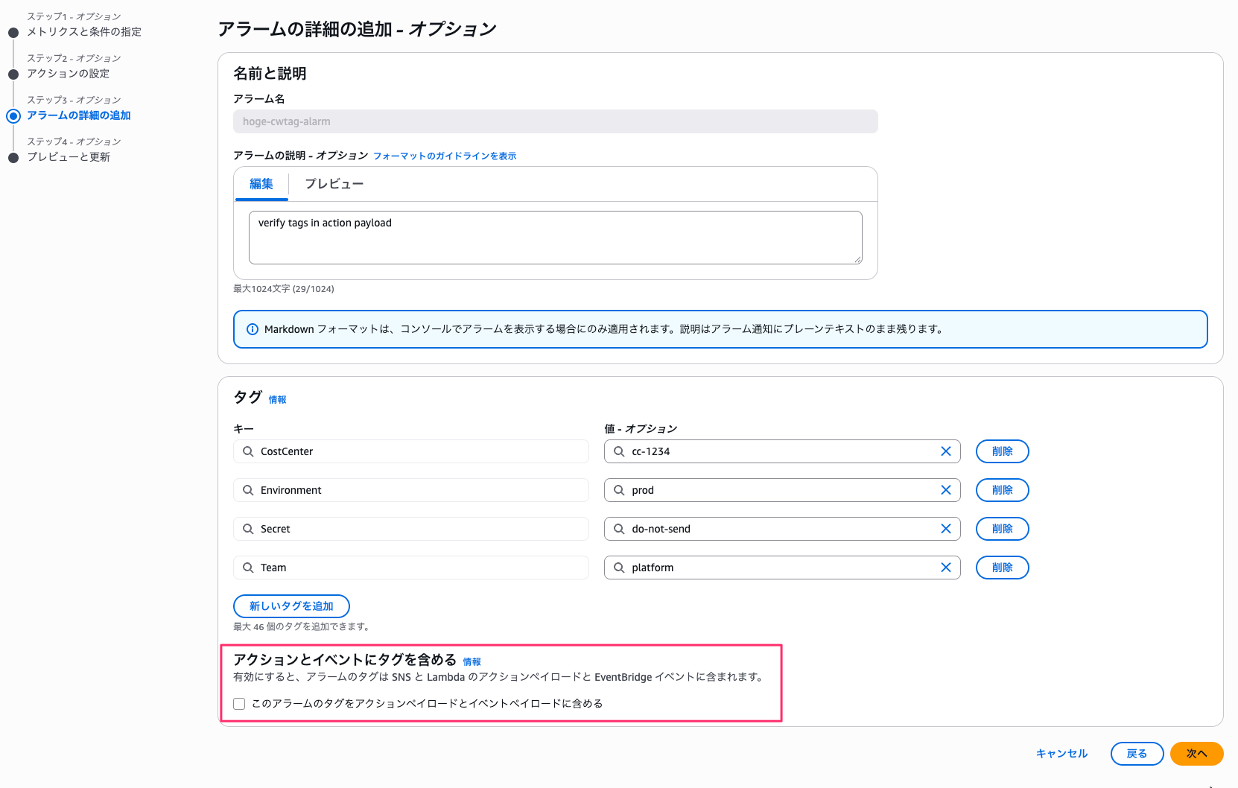This screenshot has width=1238, height=788.
Task: Switch to the 編集 tab
Action: point(261,184)
